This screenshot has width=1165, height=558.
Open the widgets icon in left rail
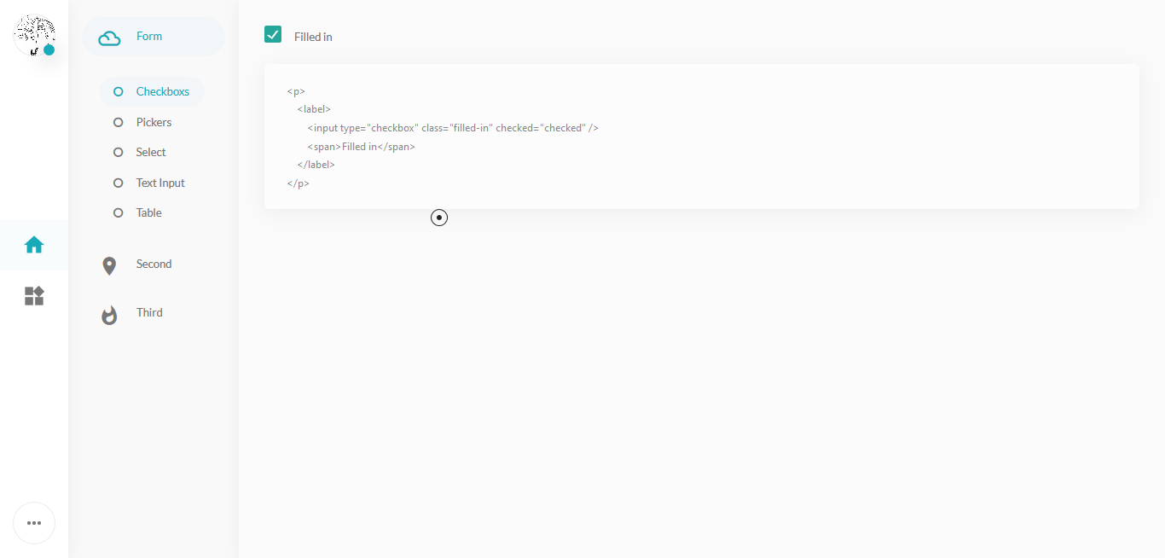tap(34, 296)
